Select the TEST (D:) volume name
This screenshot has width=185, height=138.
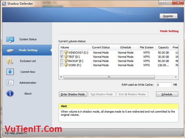click(x=74, y=57)
